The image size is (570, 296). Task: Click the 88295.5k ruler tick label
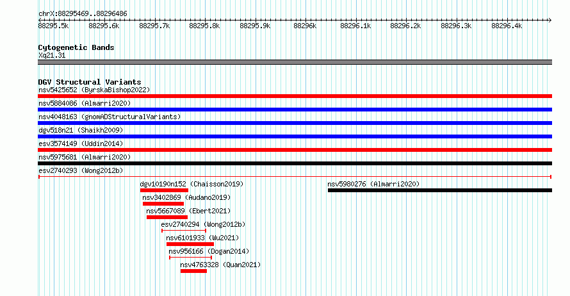(x=53, y=26)
